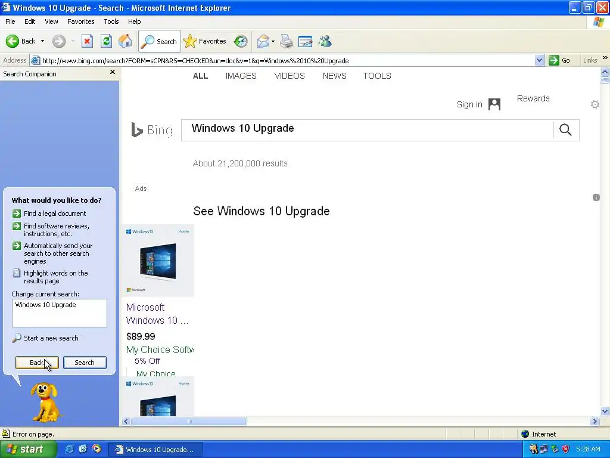Open the Rewards link
Screen dimensions: 610x458
533,98
